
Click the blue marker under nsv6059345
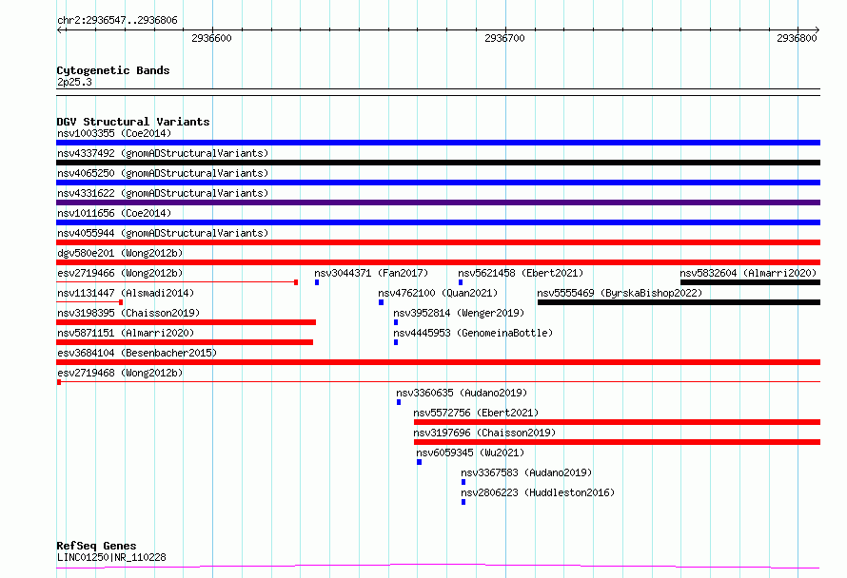pos(419,462)
